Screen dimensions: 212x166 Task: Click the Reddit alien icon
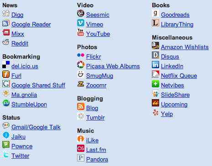pos(6,42)
